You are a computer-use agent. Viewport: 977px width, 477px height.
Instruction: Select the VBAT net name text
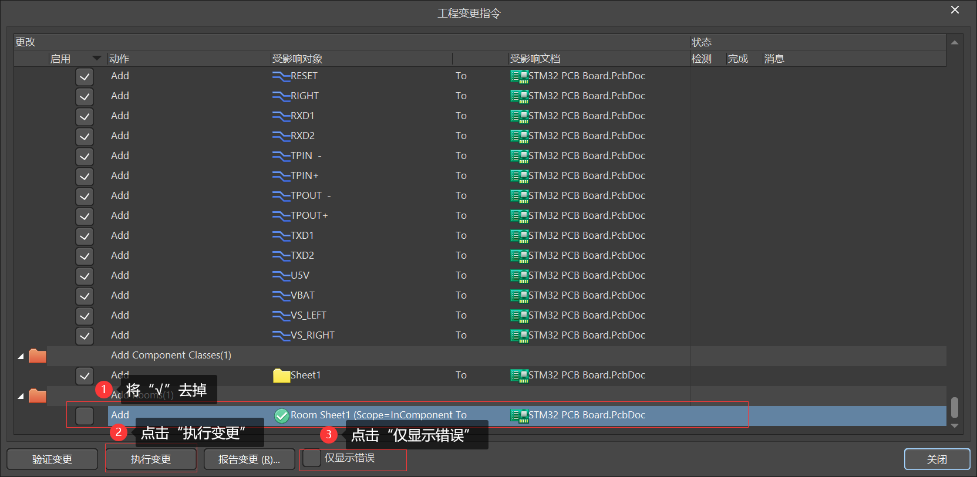302,295
